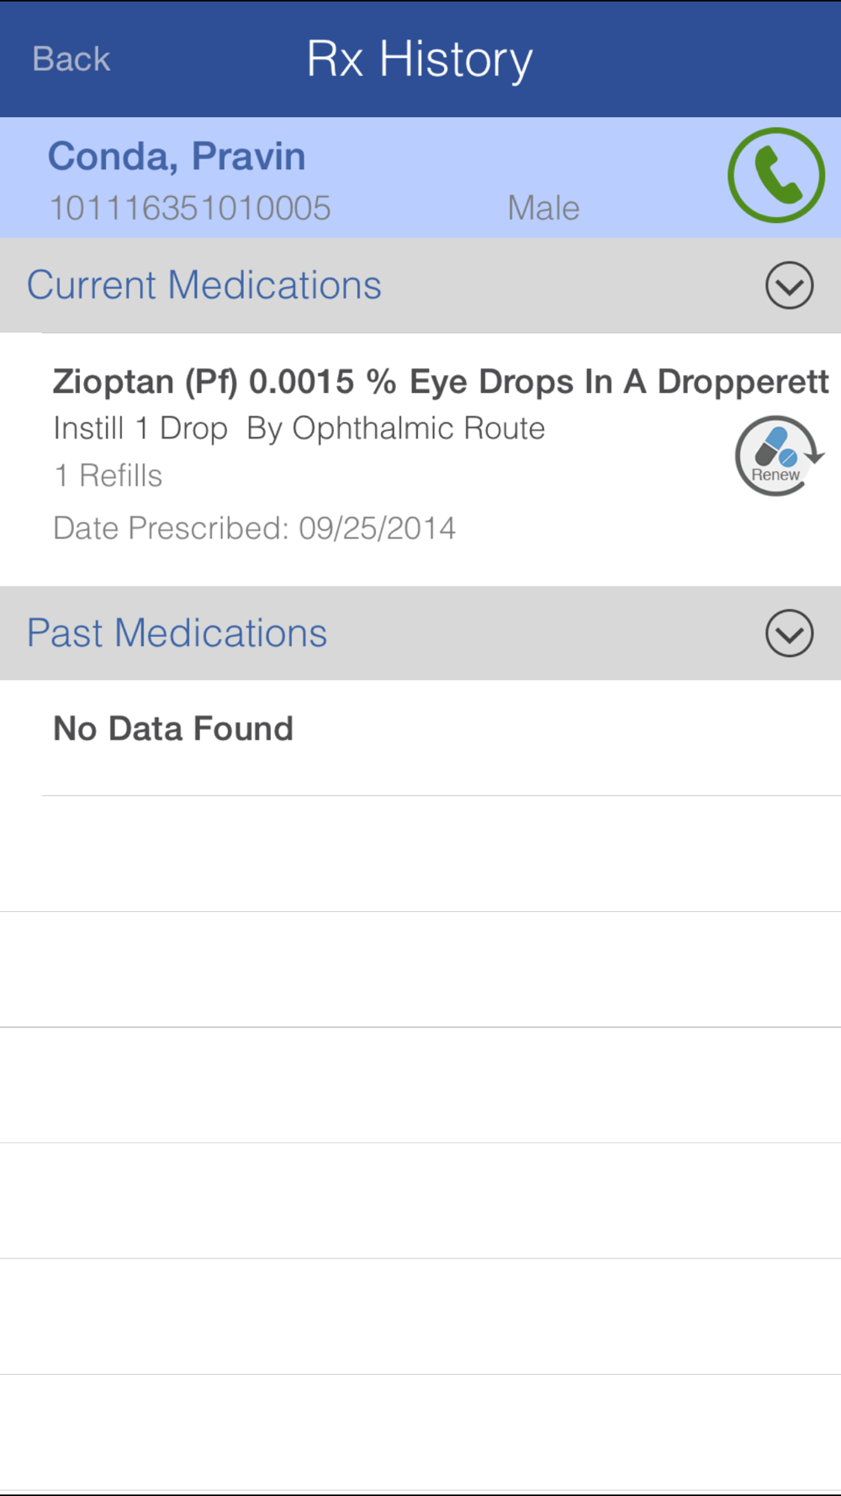Tap the Rx History title
841x1496 pixels.
420,60
